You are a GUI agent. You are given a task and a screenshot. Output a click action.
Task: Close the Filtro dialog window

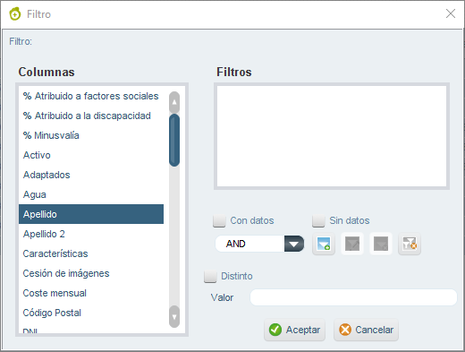[x=451, y=13]
